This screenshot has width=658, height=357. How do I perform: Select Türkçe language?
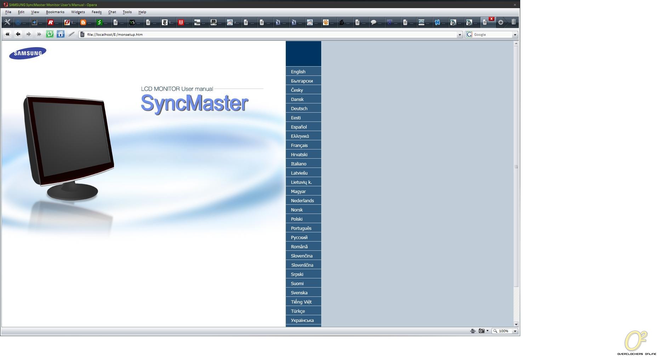click(304, 311)
